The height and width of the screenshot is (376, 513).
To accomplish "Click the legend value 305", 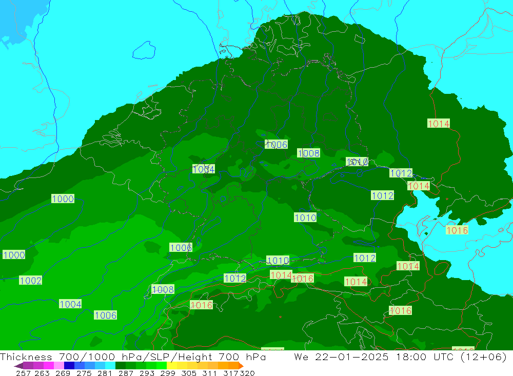I will (189, 373).
